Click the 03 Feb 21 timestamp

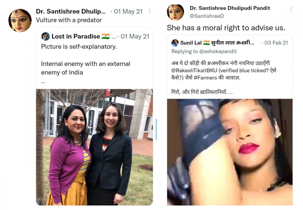(x=276, y=43)
